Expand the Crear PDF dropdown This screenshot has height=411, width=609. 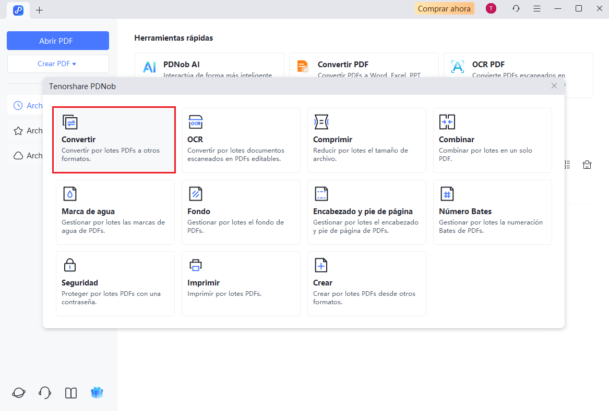[57, 64]
